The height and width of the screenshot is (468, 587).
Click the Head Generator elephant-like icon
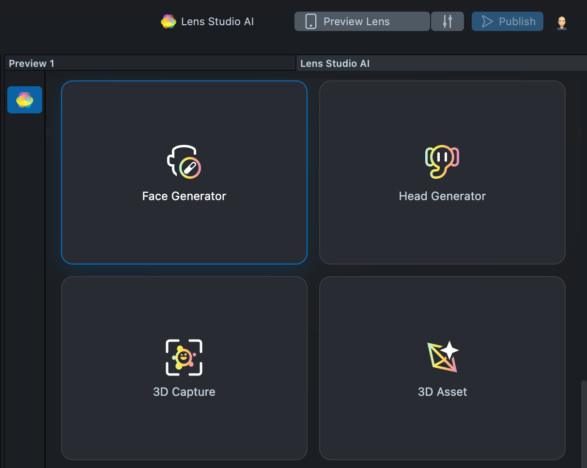pyautogui.click(x=442, y=162)
